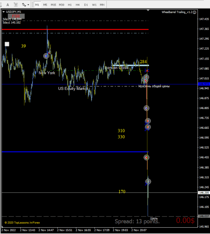Select the light blue London Close line
The width and height of the screenshot is (210, 234).
tap(131, 66)
